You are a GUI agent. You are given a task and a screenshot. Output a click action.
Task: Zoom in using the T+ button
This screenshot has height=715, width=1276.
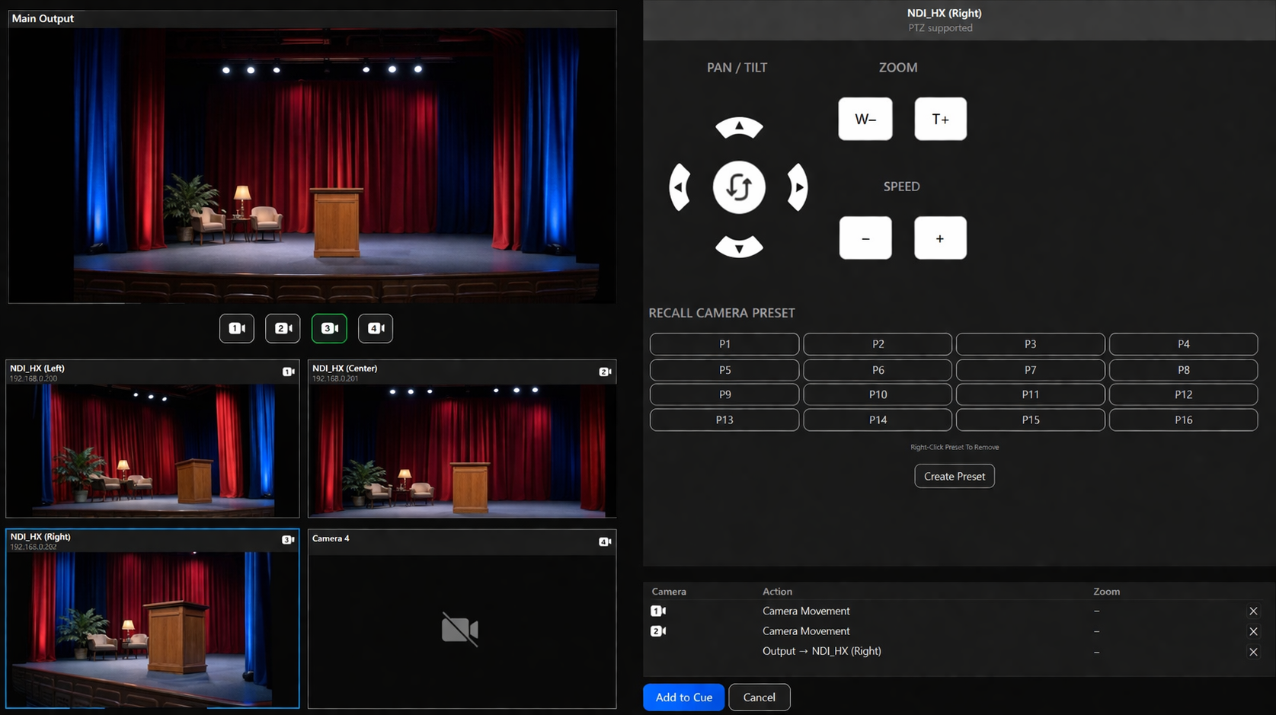pyautogui.click(x=940, y=119)
